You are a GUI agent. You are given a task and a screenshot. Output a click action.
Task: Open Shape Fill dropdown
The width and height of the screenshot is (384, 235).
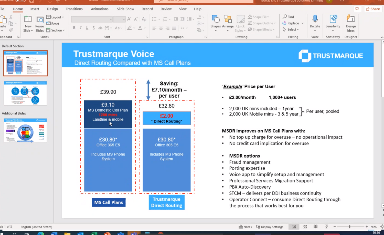[x=259, y=17]
